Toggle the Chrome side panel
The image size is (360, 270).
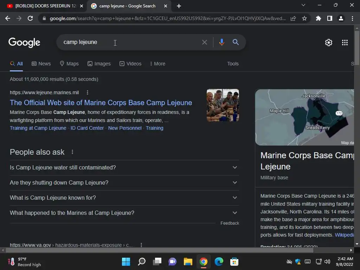[x=330, y=18]
